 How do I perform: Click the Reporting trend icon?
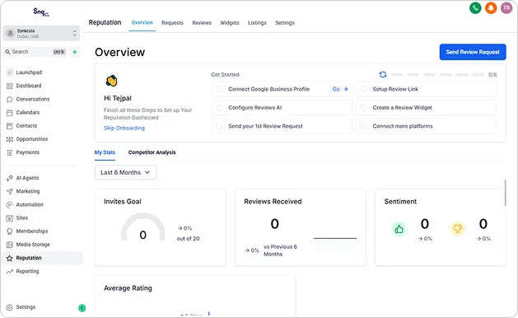pos(10,271)
